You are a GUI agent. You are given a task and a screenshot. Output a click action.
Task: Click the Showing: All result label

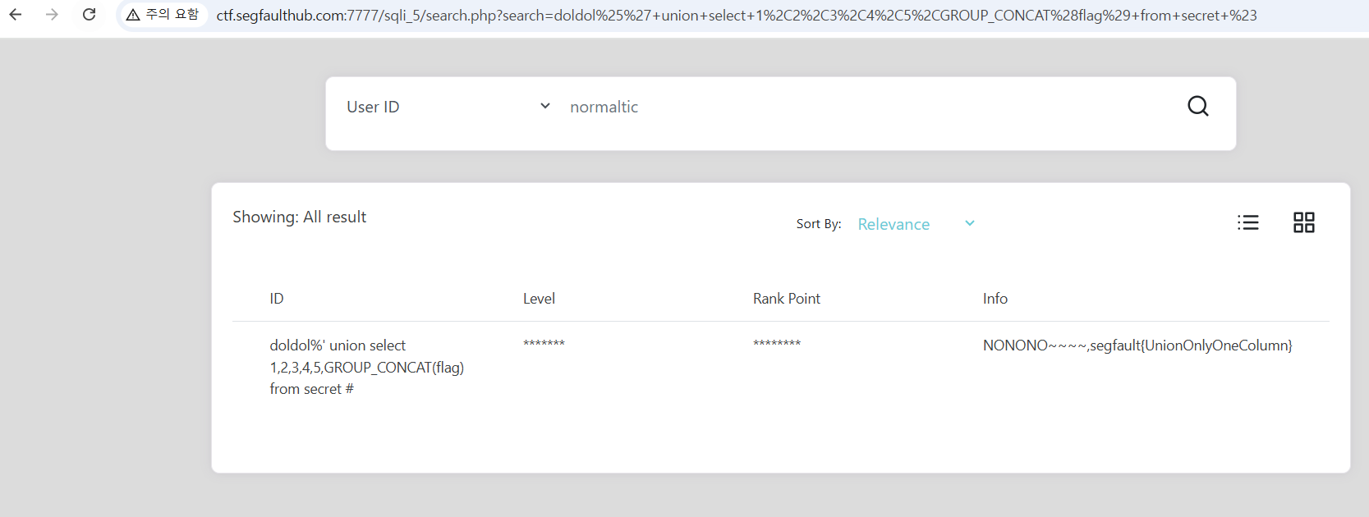299,217
